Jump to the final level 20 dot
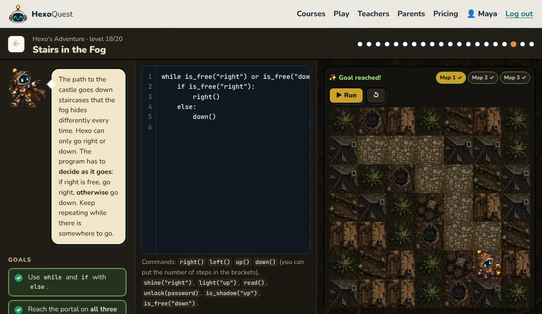This screenshot has width=542, height=314. coord(532,44)
